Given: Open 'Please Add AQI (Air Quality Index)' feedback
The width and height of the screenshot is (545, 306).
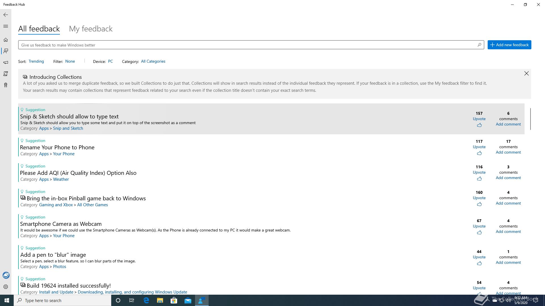Looking at the screenshot, I should pos(78,173).
